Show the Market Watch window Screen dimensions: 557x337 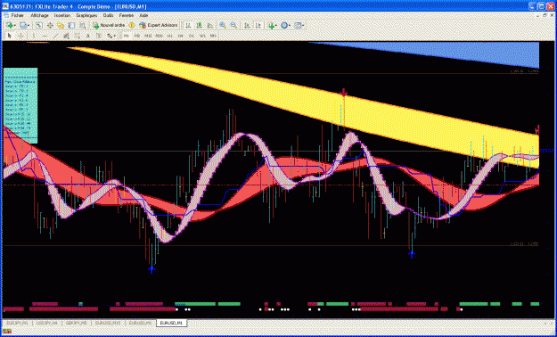pos(38,25)
